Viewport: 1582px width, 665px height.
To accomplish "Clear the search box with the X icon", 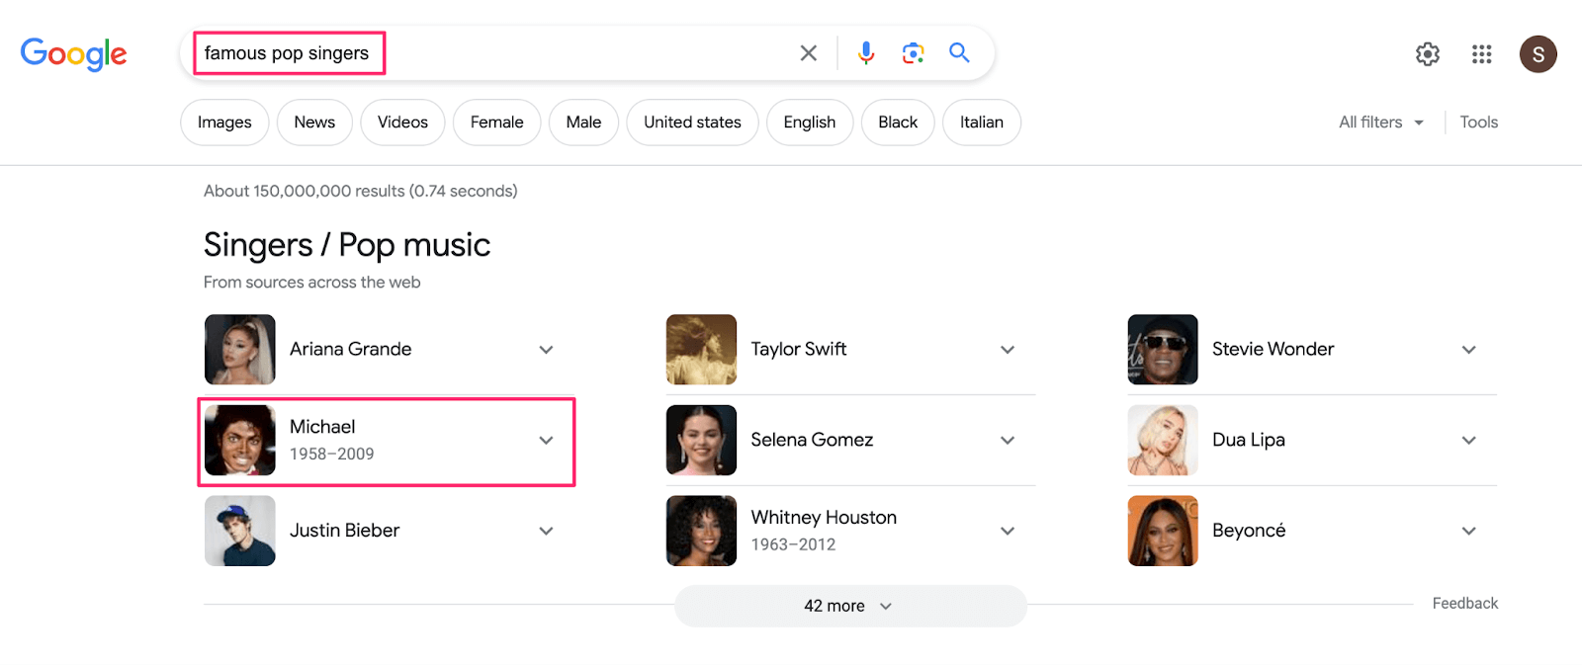I will (x=809, y=53).
